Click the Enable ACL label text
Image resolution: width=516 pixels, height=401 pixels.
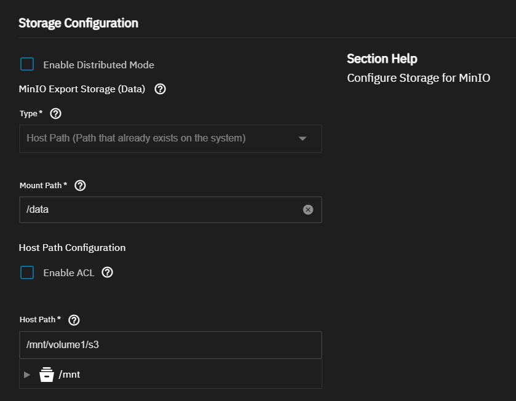point(69,272)
